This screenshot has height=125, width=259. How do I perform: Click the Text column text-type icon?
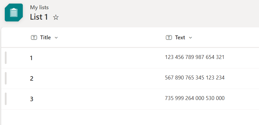point(169,37)
